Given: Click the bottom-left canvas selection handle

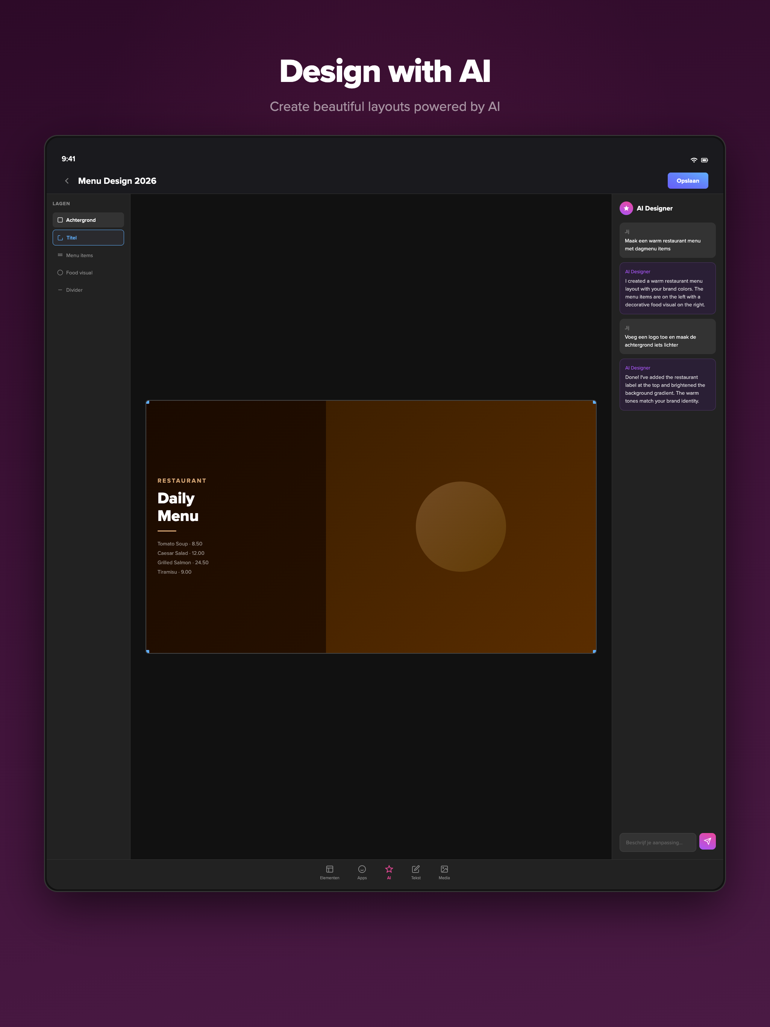Looking at the screenshot, I should pyautogui.click(x=148, y=651).
